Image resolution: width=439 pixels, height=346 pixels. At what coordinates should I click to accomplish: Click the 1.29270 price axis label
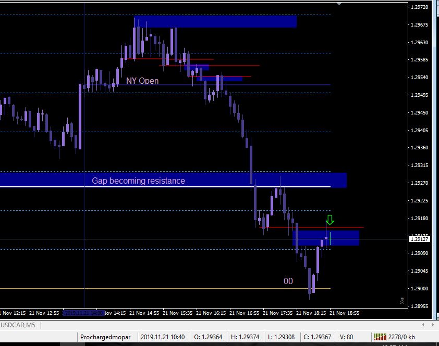click(x=419, y=183)
